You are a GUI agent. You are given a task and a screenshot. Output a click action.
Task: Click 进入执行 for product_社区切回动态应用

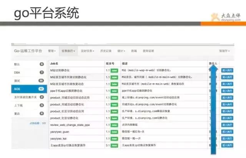point(227,111)
